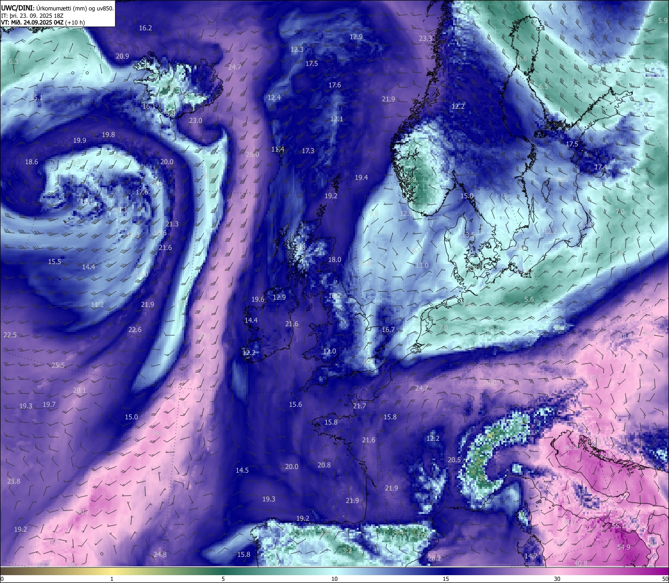
Task: Click the 1 tick on the color scale
Action: 112,579
